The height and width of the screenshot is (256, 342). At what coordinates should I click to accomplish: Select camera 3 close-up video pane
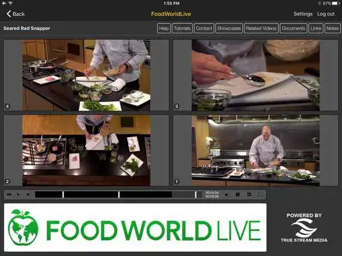[x=256, y=75]
